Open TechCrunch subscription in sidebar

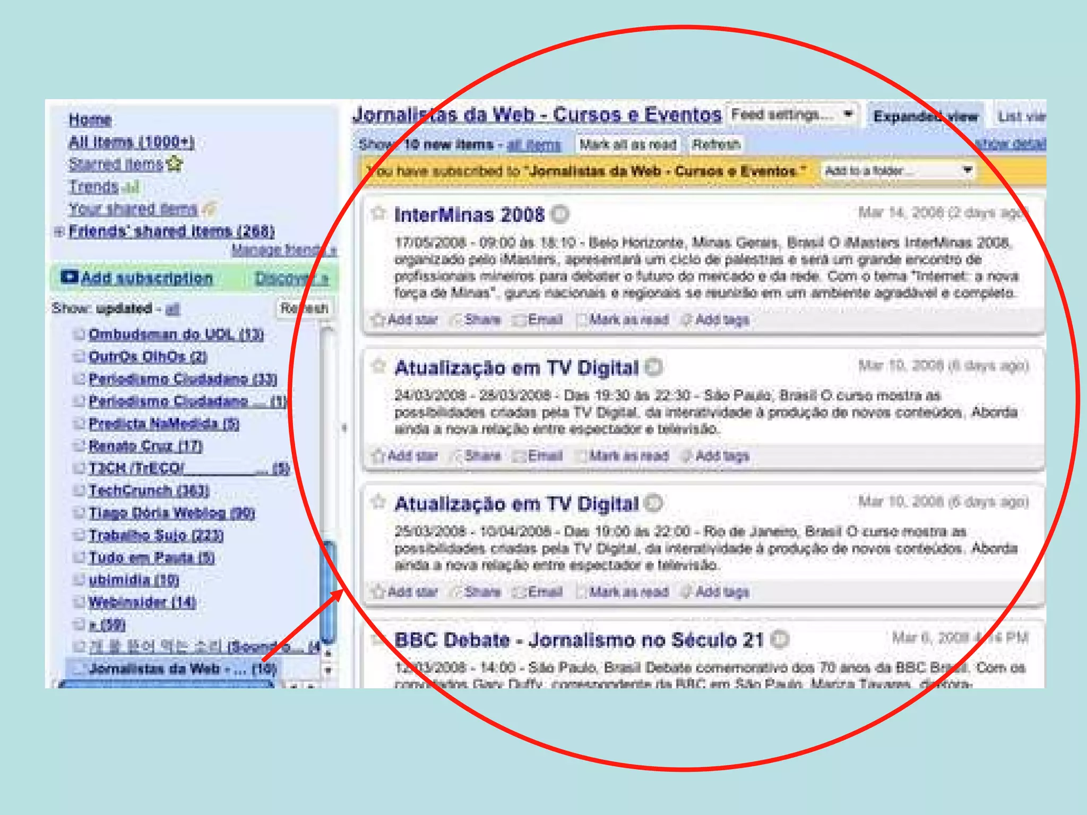149,490
